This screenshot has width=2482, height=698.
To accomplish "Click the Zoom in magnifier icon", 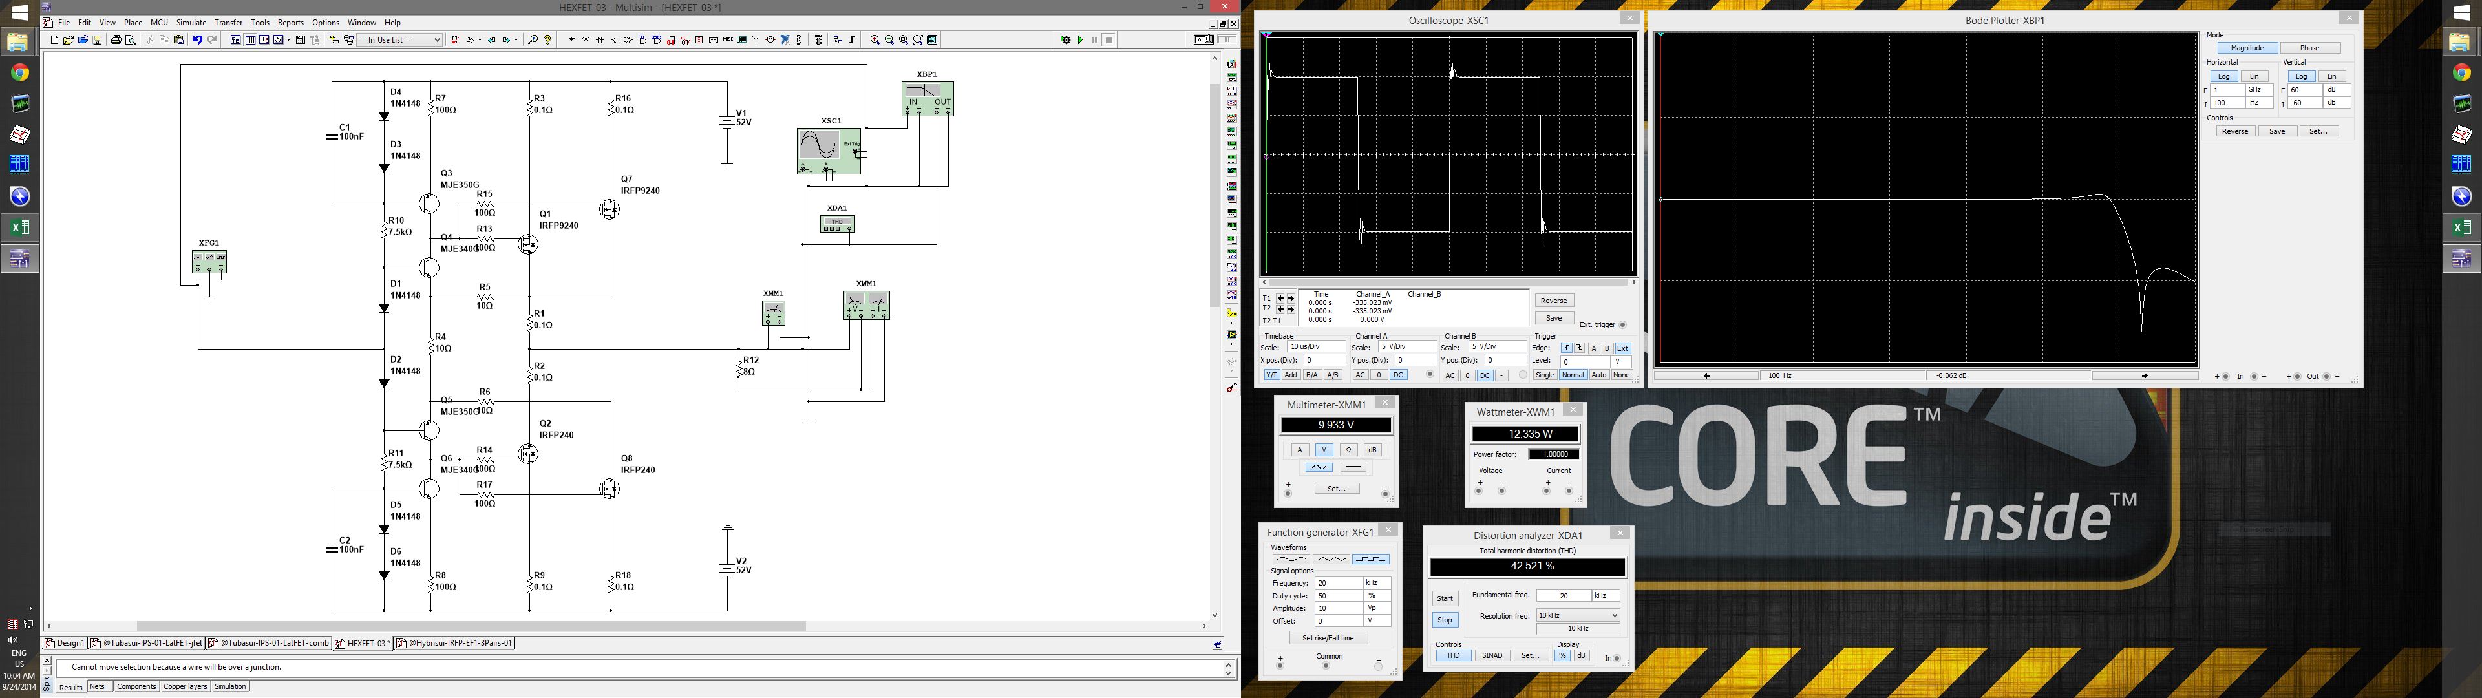I will coord(875,39).
